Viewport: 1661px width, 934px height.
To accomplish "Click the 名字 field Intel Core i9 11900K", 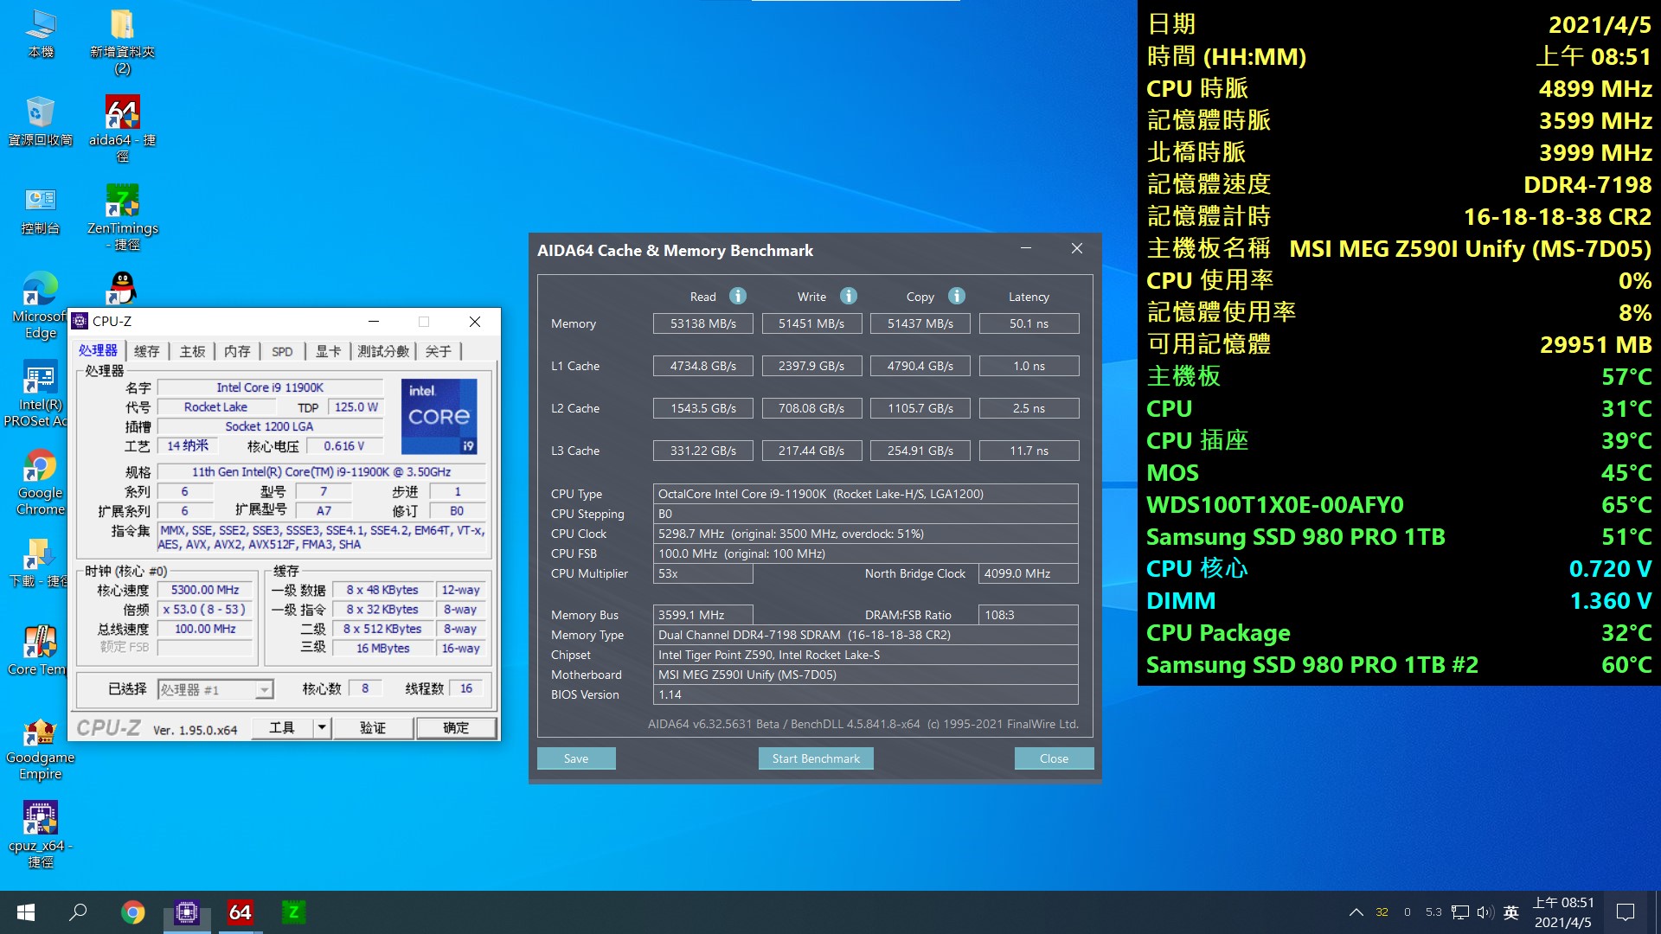I will 270,387.
